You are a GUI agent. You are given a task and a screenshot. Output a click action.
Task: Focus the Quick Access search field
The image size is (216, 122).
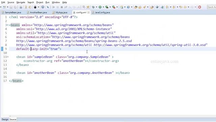(212, 7)
